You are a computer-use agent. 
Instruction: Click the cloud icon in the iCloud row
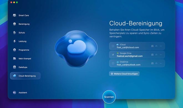click(x=156, y=46)
